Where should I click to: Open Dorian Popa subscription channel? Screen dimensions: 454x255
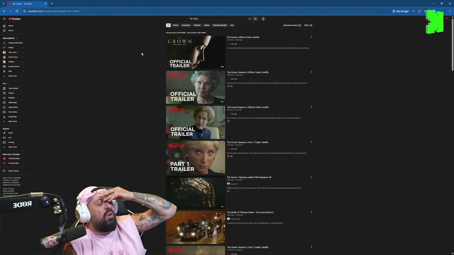point(13,57)
